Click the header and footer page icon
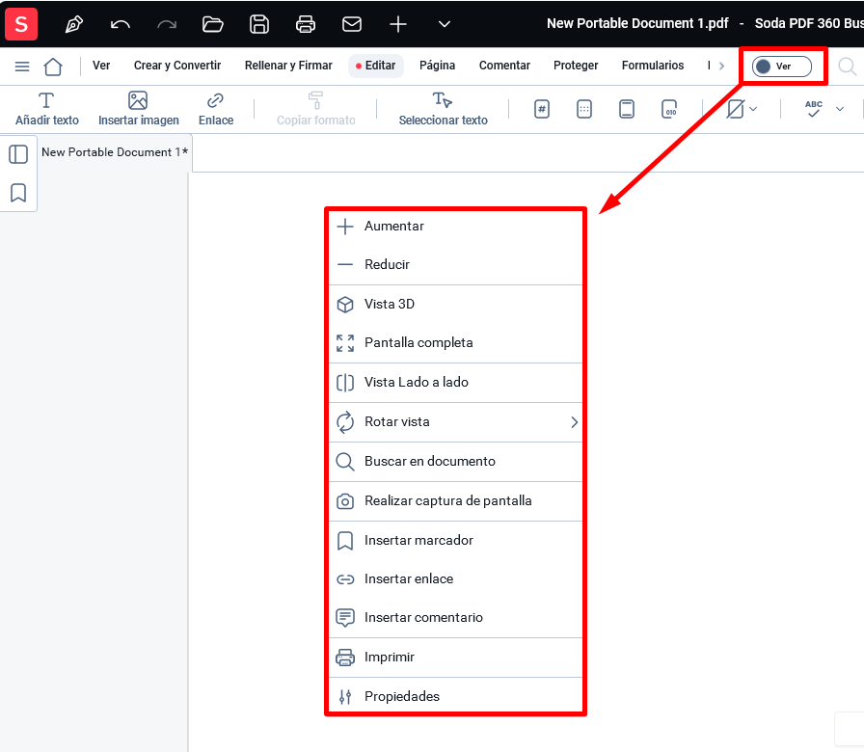Screen dimensions: 864x752 point(627,109)
